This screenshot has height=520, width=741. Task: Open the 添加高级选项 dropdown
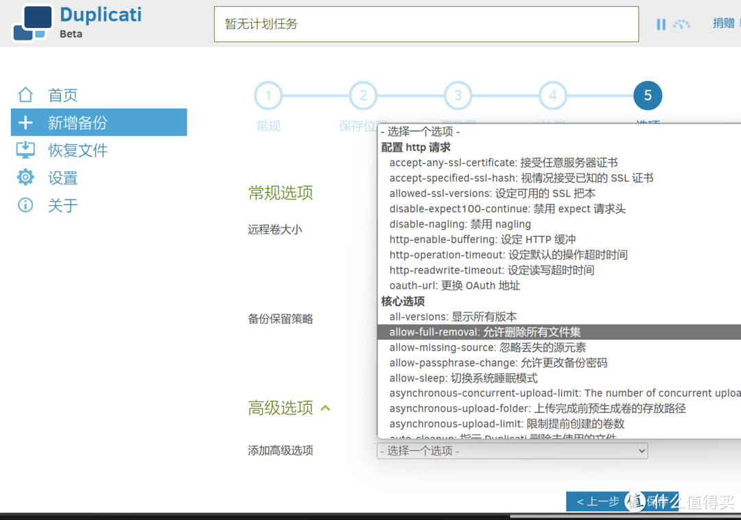pyautogui.click(x=513, y=451)
